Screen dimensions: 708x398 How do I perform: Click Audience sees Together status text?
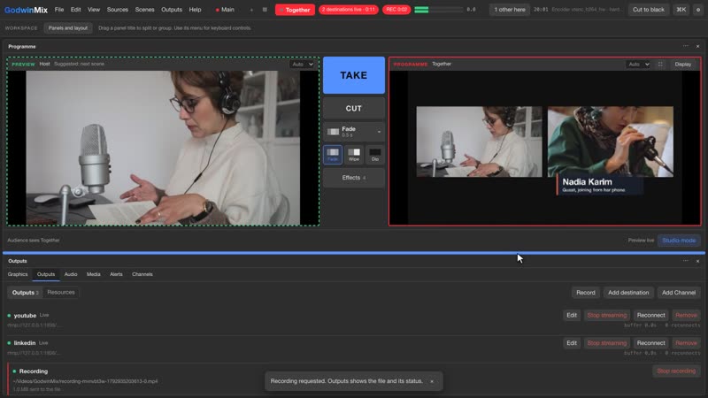[34, 240]
